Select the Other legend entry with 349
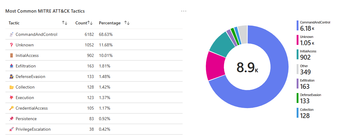This screenshot has width=355, height=140. (305, 70)
